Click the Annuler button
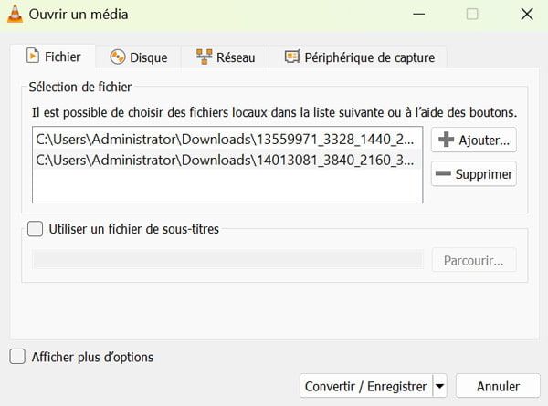548x406 pixels. [498, 386]
